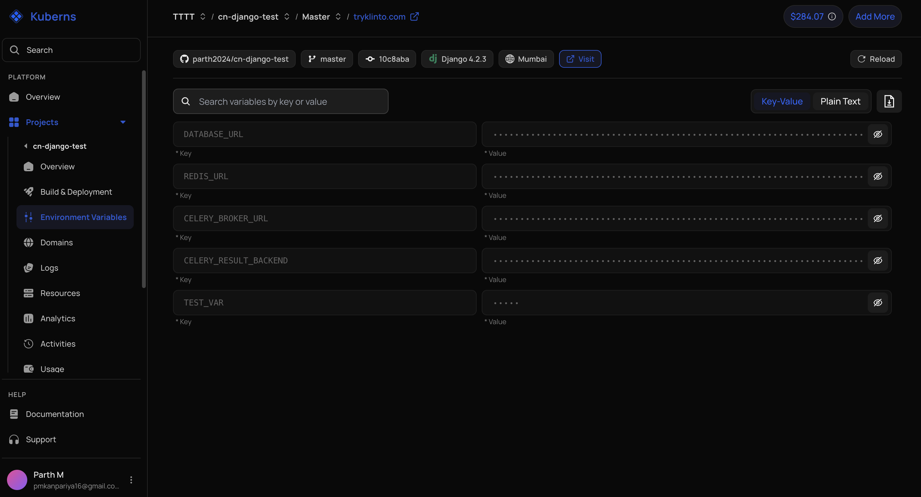Viewport: 921px width, 497px height.
Task: Click the DATABASE_URL key field
Action: [x=325, y=134]
